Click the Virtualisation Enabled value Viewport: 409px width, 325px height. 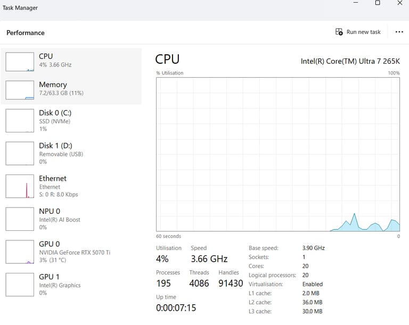(x=313, y=284)
